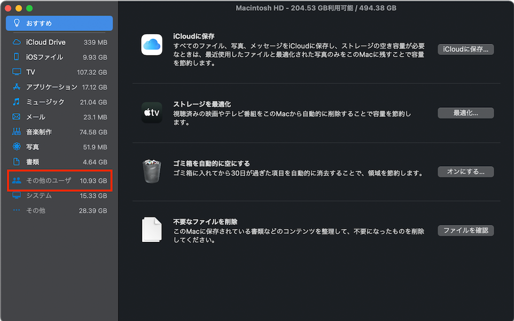The image size is (514, 321).
Task: Select メール in the sidebar
Action: click(x=59, y=117)
